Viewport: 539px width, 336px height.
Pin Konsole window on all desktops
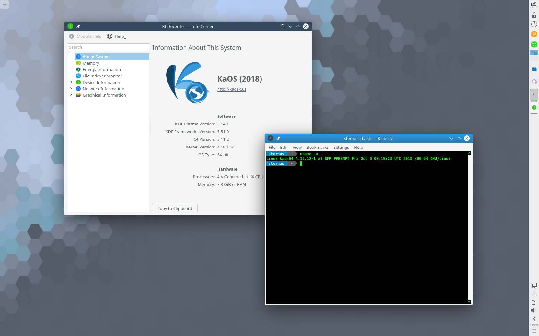click(278, 138)
